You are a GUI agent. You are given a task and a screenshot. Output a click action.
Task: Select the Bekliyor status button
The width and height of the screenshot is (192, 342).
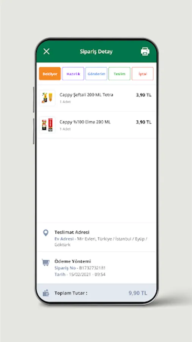tap(50, 74)
